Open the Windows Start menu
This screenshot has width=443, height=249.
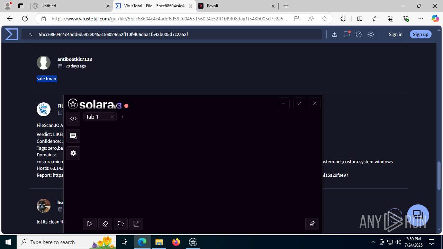tap(8, 242)
